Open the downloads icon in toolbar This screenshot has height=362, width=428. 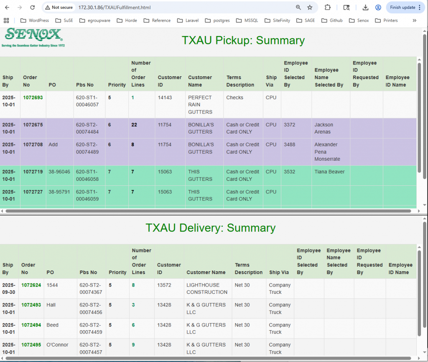(x=366, y=8)
